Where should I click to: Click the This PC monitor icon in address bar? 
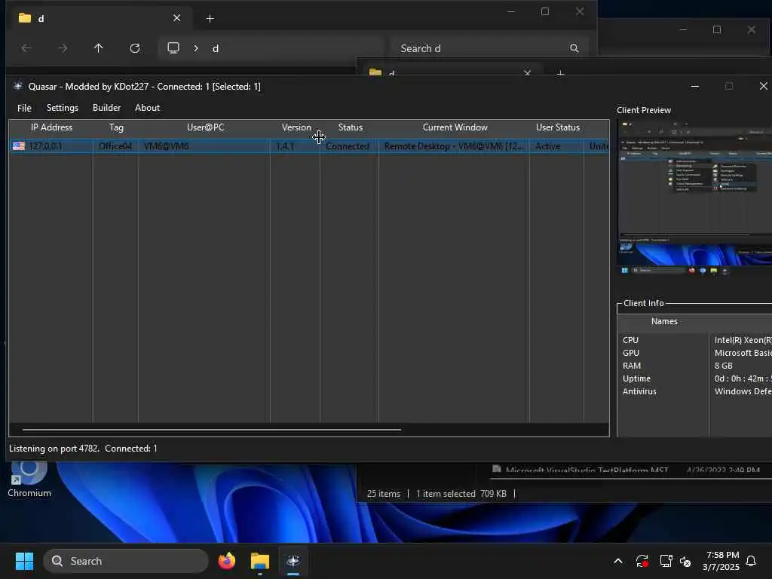(173, 48)
